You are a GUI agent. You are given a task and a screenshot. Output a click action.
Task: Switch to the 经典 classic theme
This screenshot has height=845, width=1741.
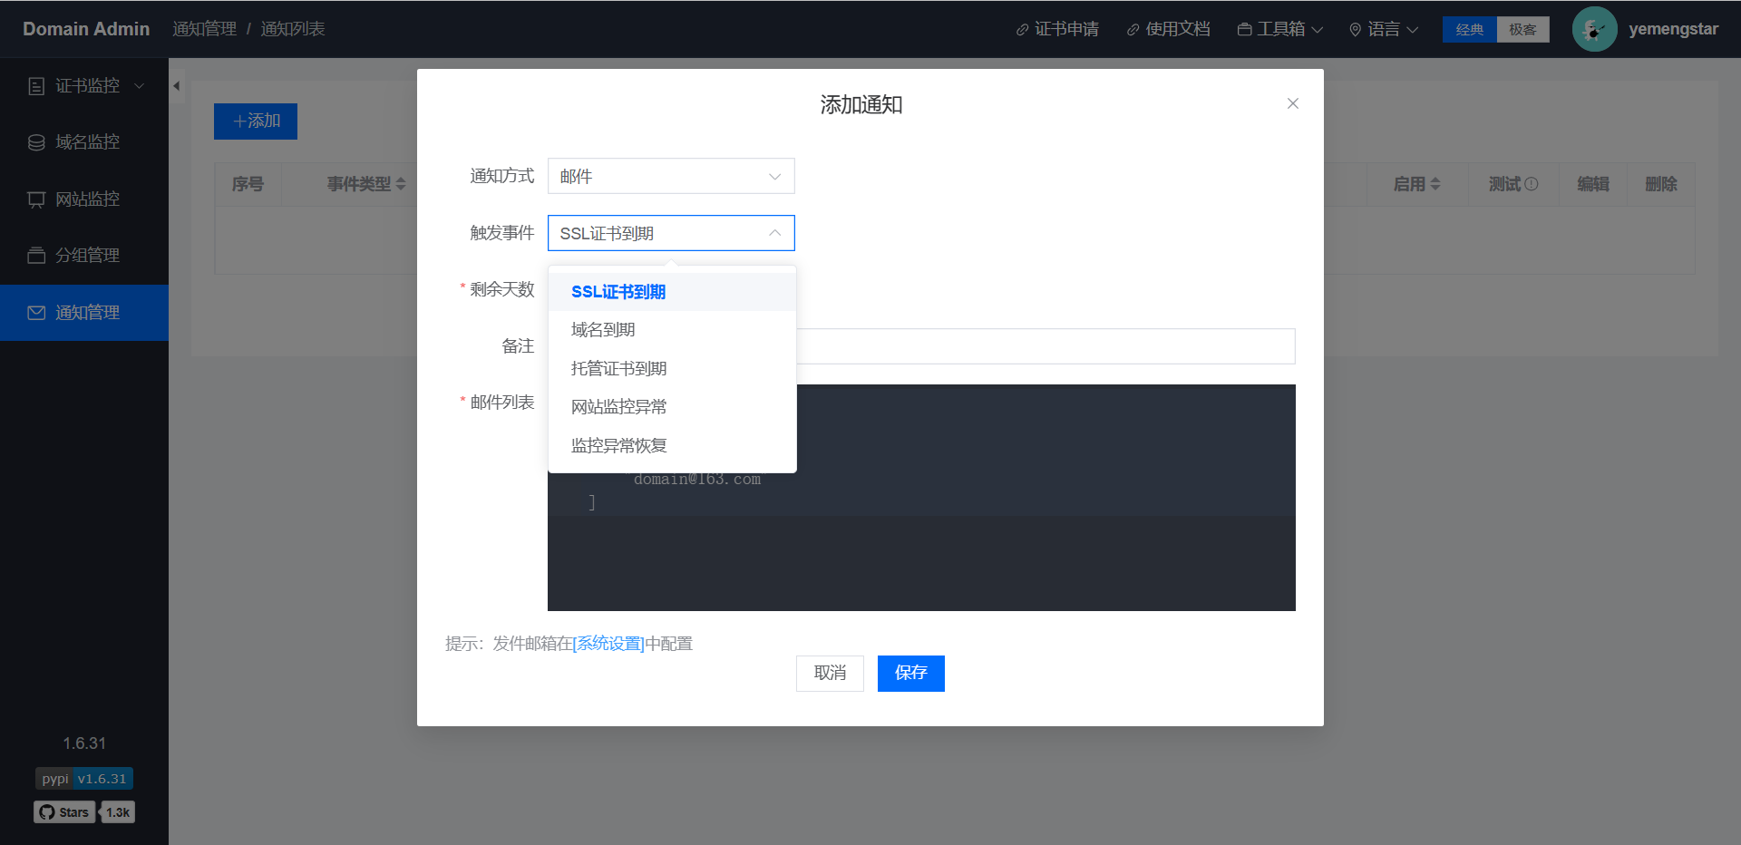point(1469,30)
